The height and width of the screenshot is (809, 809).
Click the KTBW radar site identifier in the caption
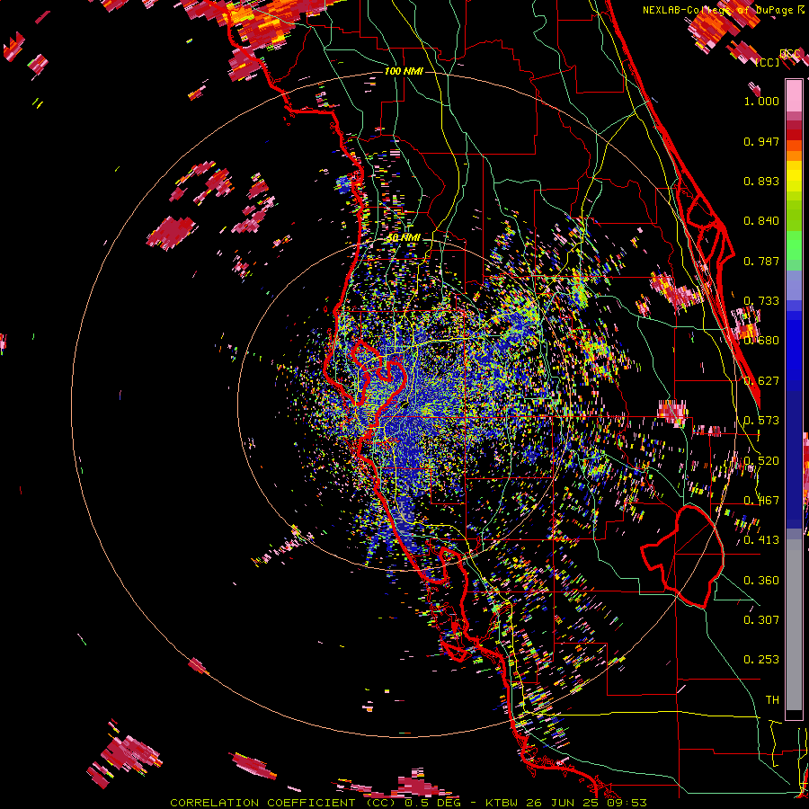coord(503,803)
